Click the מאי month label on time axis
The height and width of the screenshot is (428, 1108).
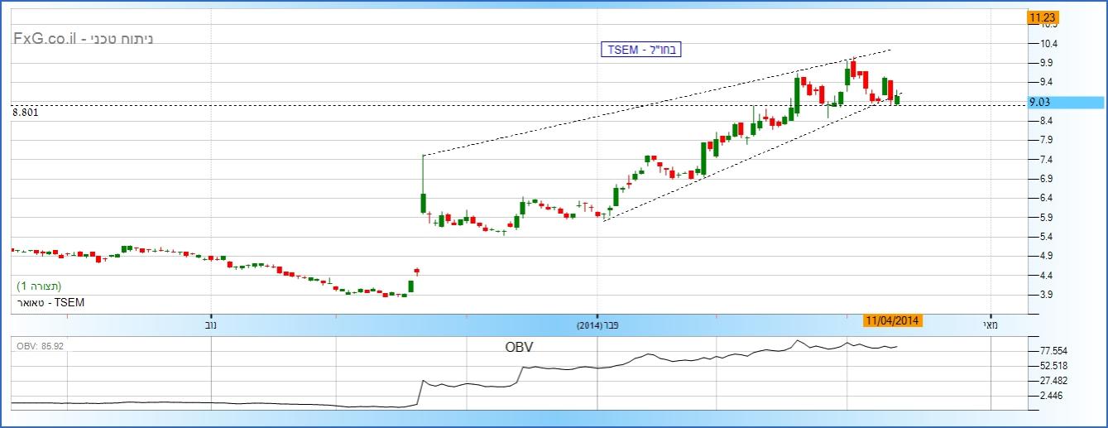[x=990, y=324]
